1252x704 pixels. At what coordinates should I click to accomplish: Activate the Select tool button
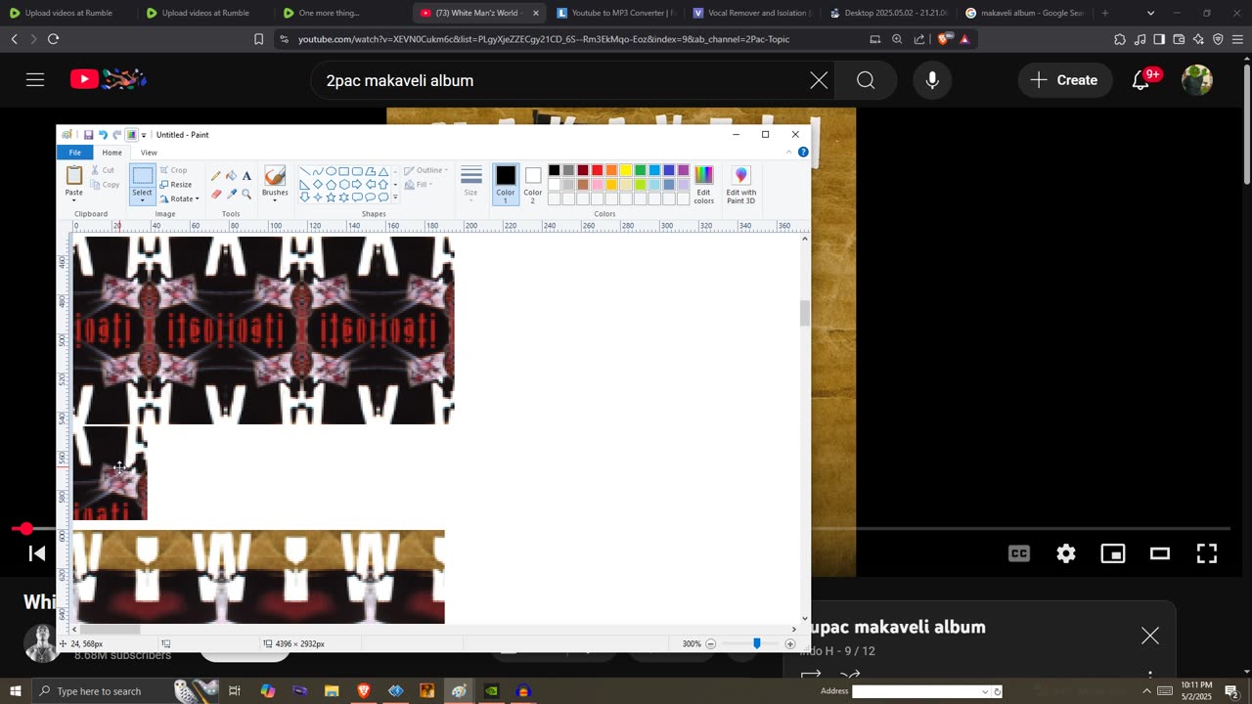click(x=143, y=176)
